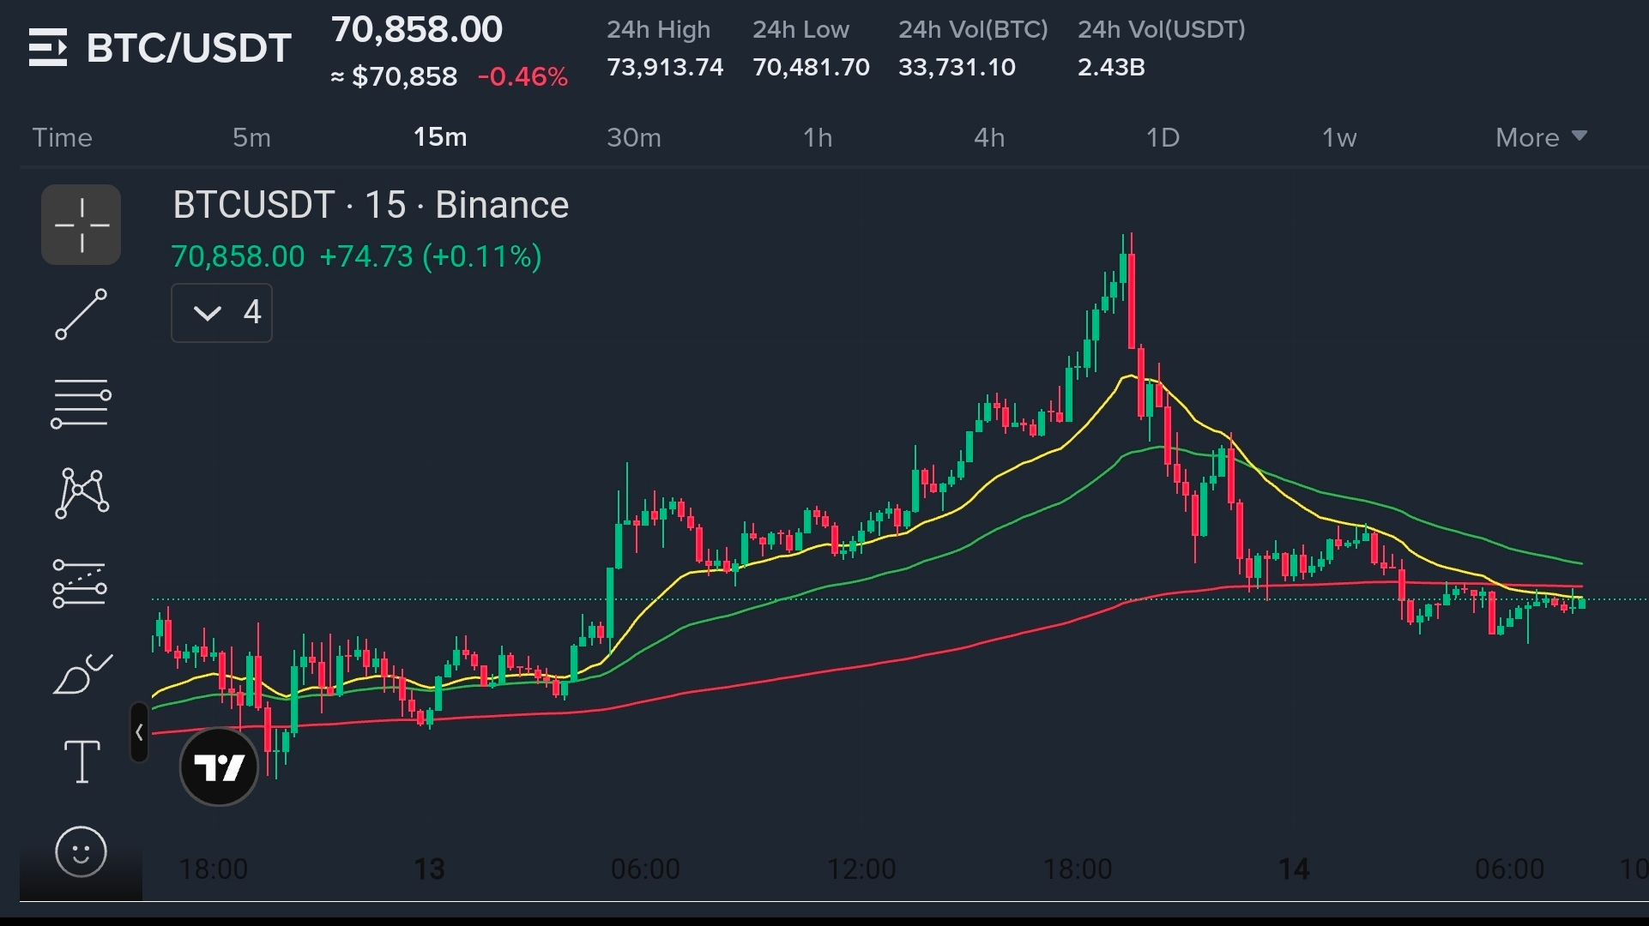The image size is (1649, 926).
Task: Switch to the 1h timeframe
Action: [817, 137]
